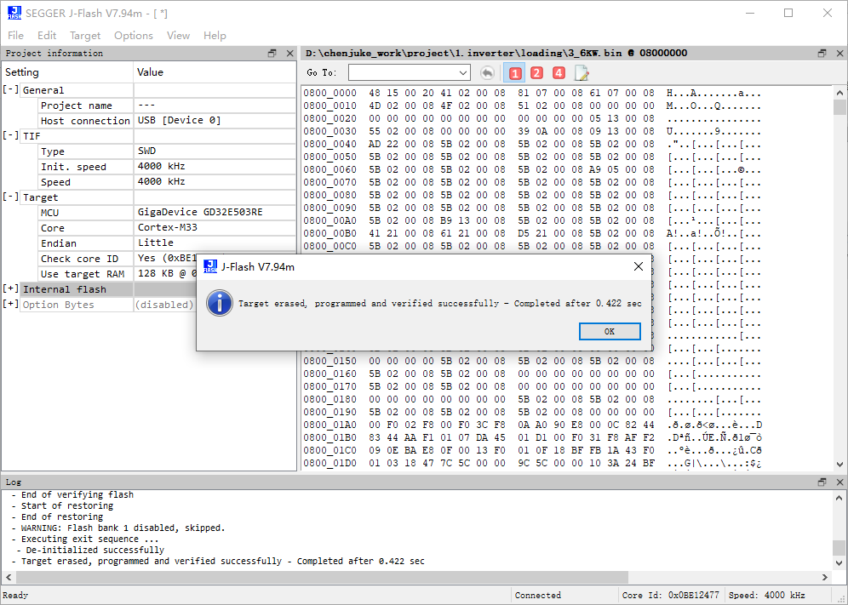Click the Value column header
The image size is (848, 605).
pos(215,72)
